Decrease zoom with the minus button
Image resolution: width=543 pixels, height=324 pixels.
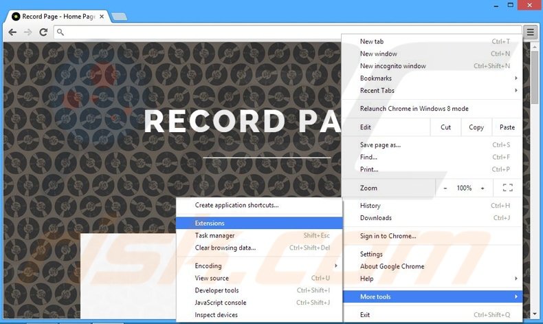445,188
